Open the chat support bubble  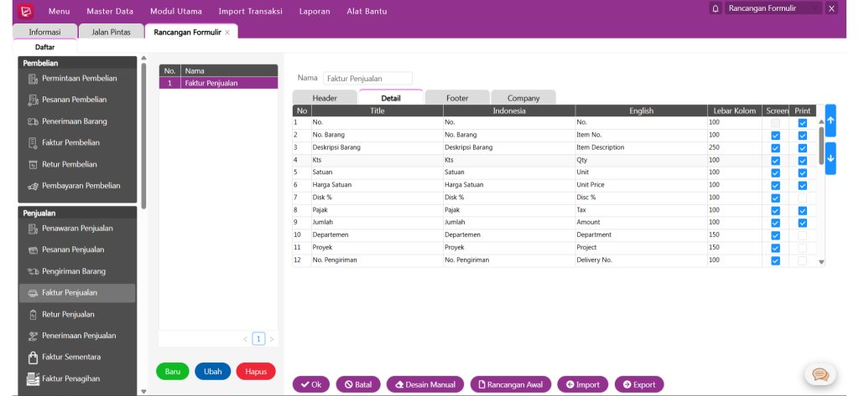(x=820, y=374)
